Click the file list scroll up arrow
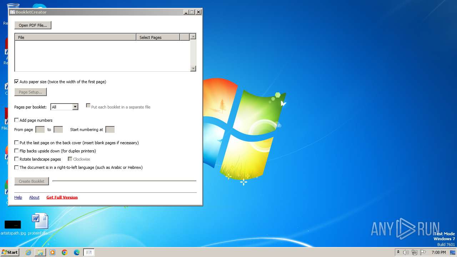This screenshot has width=457, height=257. point(193,36)
